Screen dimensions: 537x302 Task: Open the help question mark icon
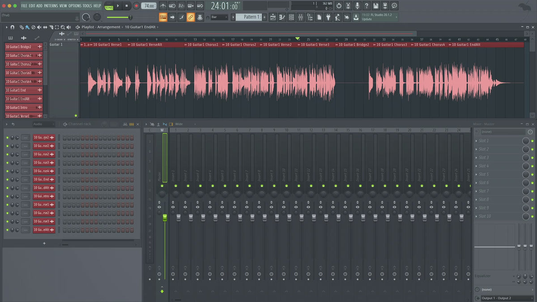tap(367, 6)
